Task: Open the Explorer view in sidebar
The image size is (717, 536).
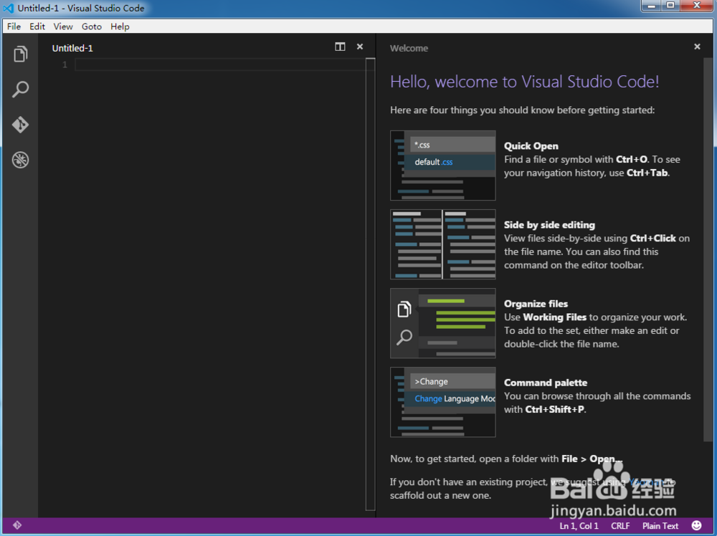Action: (20, 54)
